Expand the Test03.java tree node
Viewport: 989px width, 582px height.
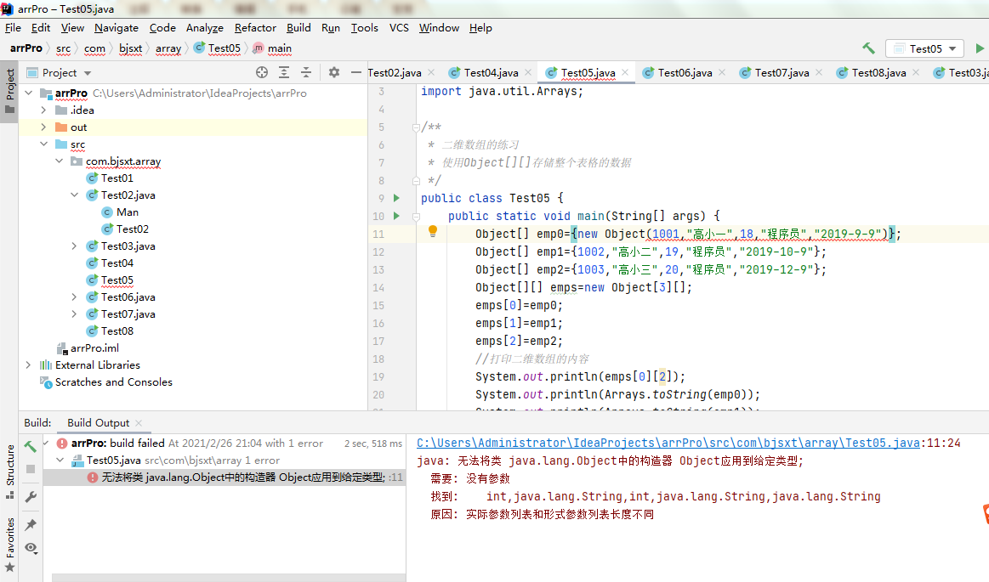(x=75, y=246)
